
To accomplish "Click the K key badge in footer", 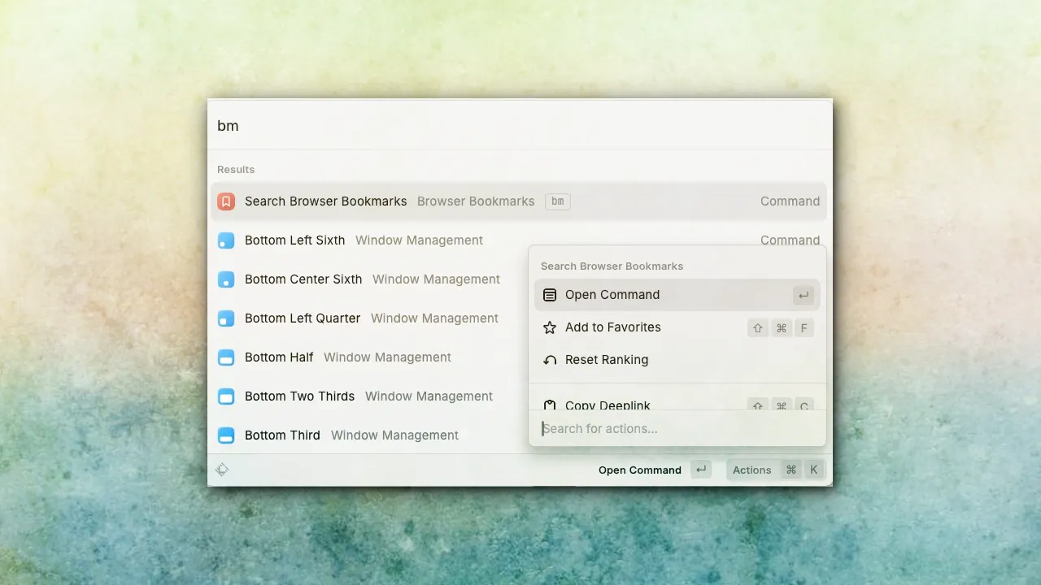I will 814,470.
